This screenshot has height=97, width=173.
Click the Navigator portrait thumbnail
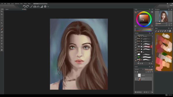(163, 16)
